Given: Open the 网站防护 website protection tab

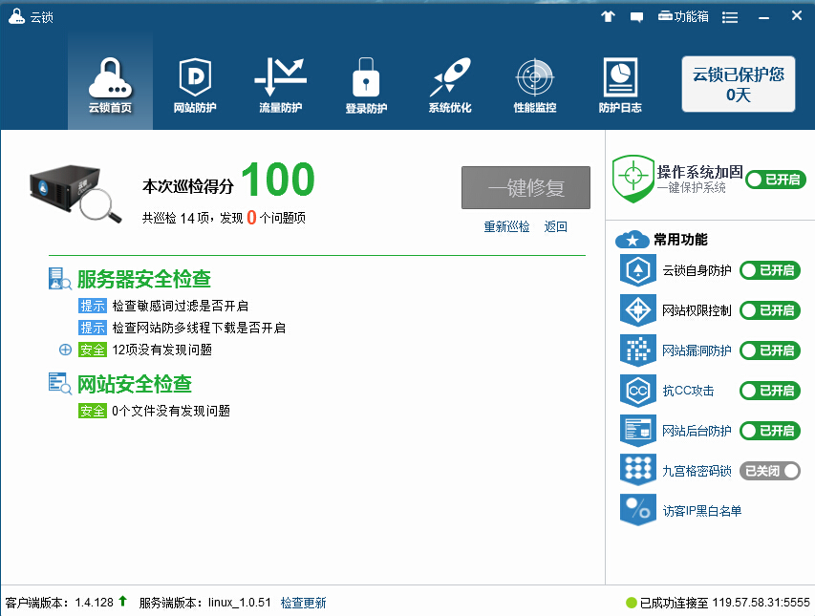Looking at the screenshot, I should [195, 86].
